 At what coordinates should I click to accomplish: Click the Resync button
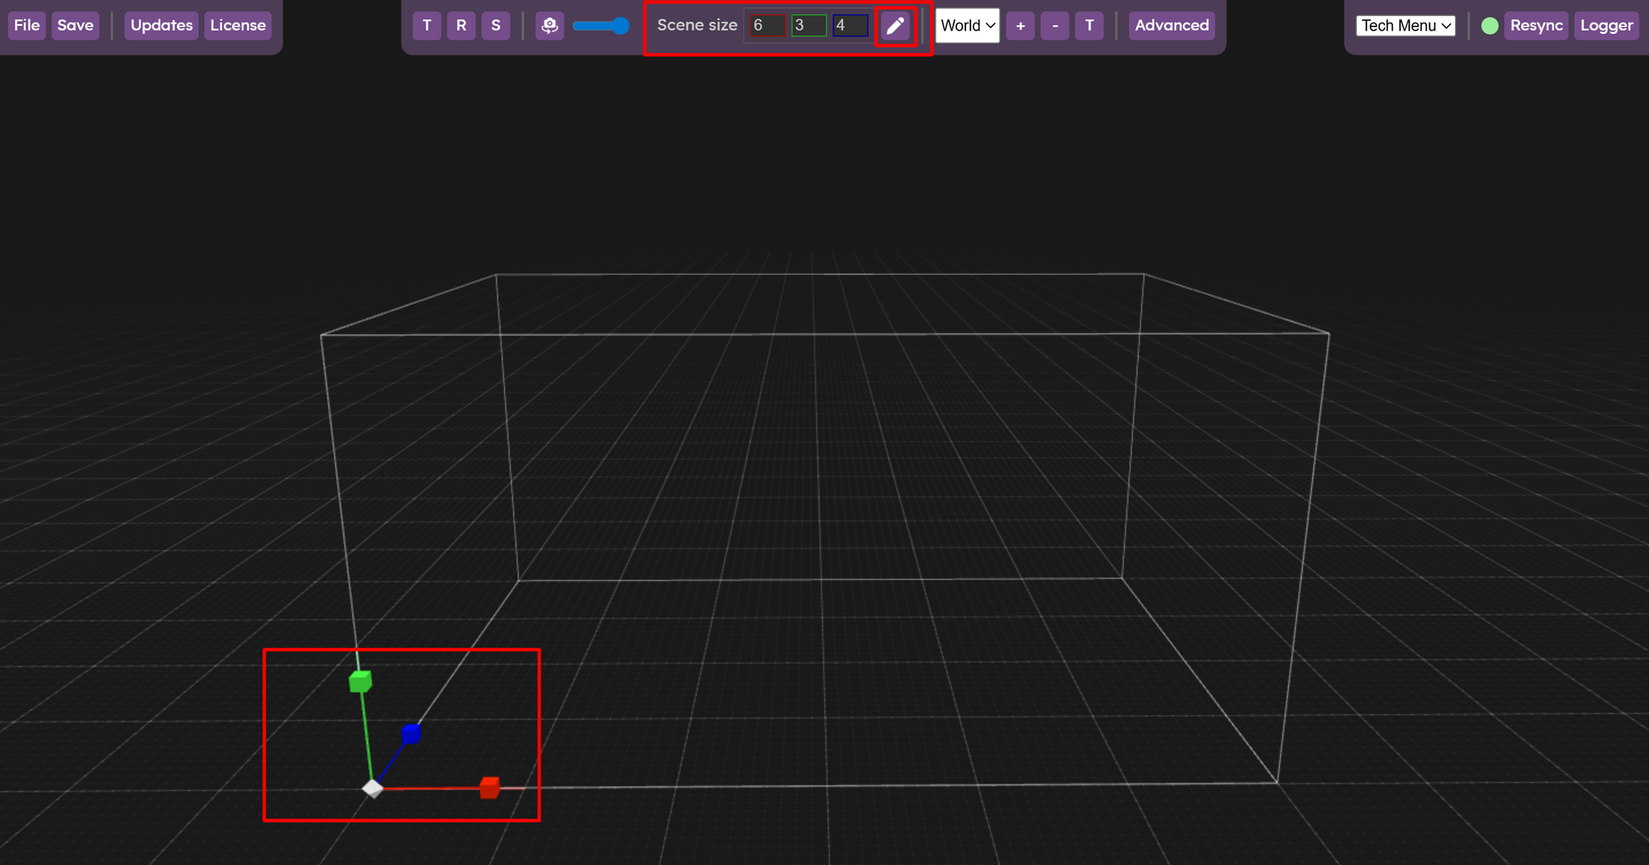(1536, 26)
